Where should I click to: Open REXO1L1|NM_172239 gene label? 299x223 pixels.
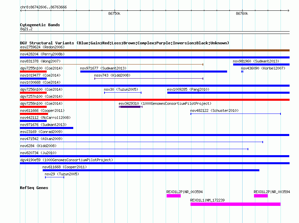[207, 200]
